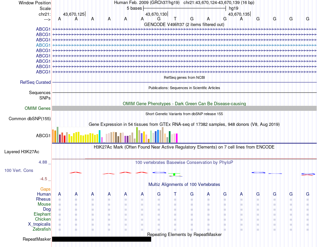Open 'Publications: Sequences in Scientific Articles' title

[x=184, y=88]
